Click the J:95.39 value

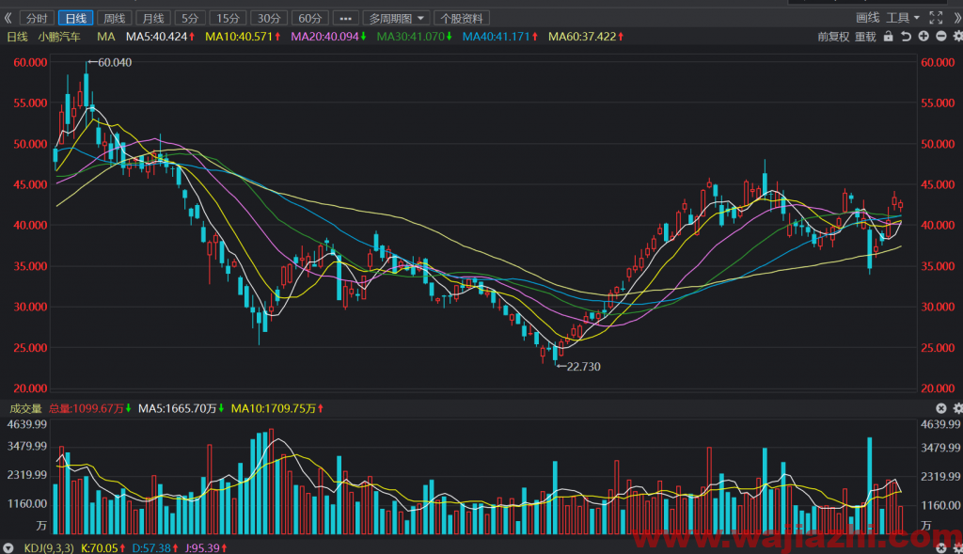pyautogui.click(x=206, y=547)
